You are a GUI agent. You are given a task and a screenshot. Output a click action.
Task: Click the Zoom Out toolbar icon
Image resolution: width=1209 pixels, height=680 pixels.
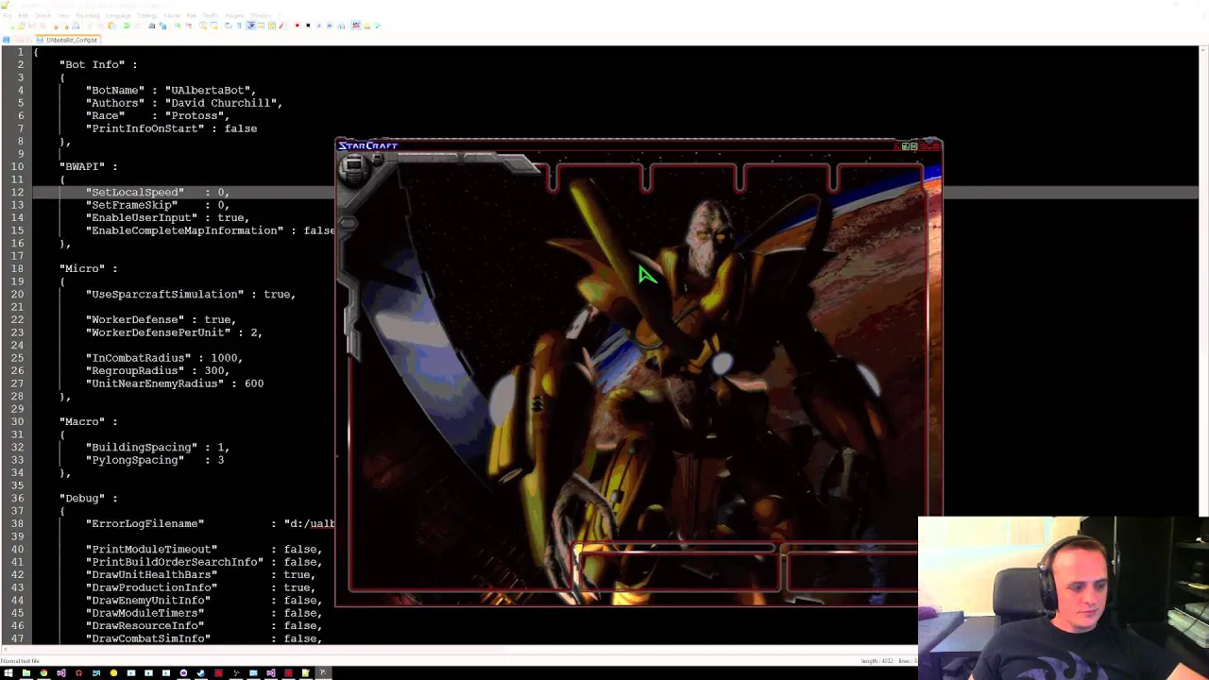tap(188, 25)
